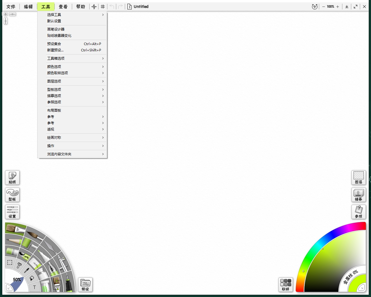Open the 文件 menu
This screenshot has width=371, height=297.
click(x=11, y=7)
